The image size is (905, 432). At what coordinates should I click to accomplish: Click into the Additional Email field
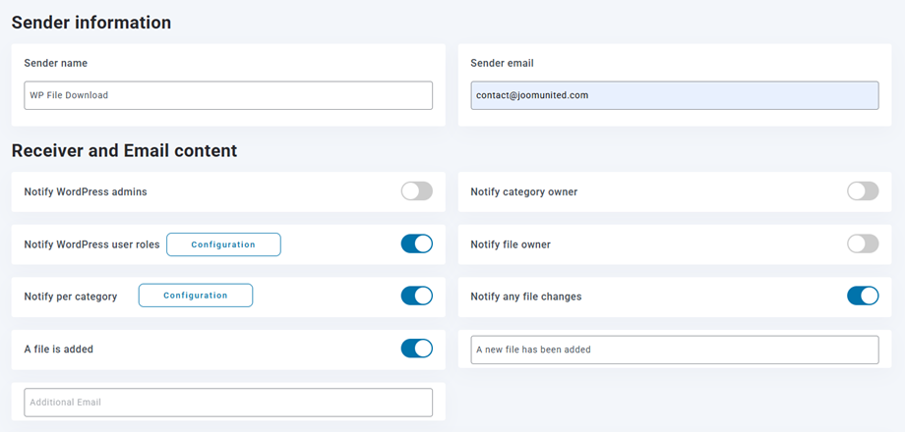(x=227, y=402)
